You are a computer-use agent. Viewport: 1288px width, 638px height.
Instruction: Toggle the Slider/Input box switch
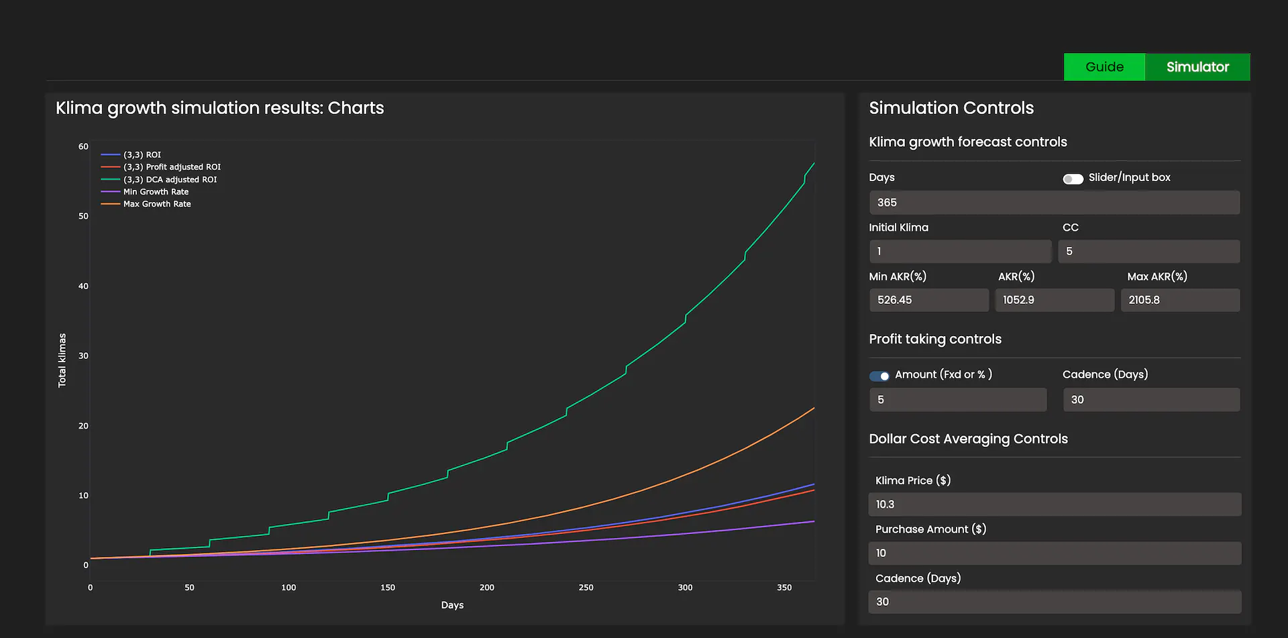1073,178
